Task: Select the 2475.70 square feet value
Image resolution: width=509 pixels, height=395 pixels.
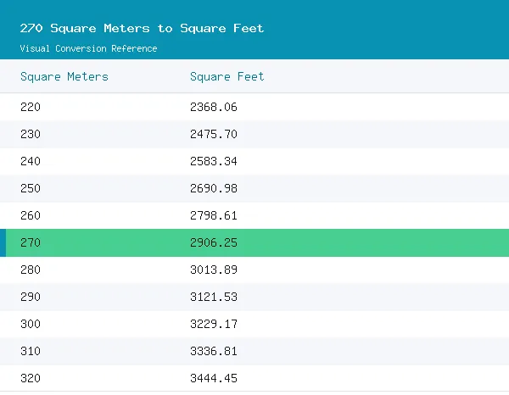Action: 214,134
